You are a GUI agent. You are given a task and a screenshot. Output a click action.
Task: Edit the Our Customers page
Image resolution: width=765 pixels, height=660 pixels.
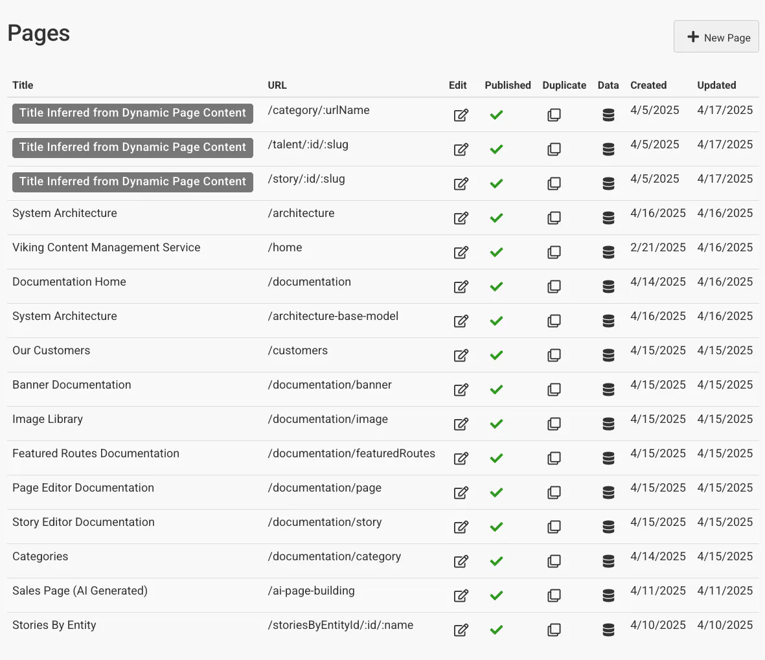(461, 355)
